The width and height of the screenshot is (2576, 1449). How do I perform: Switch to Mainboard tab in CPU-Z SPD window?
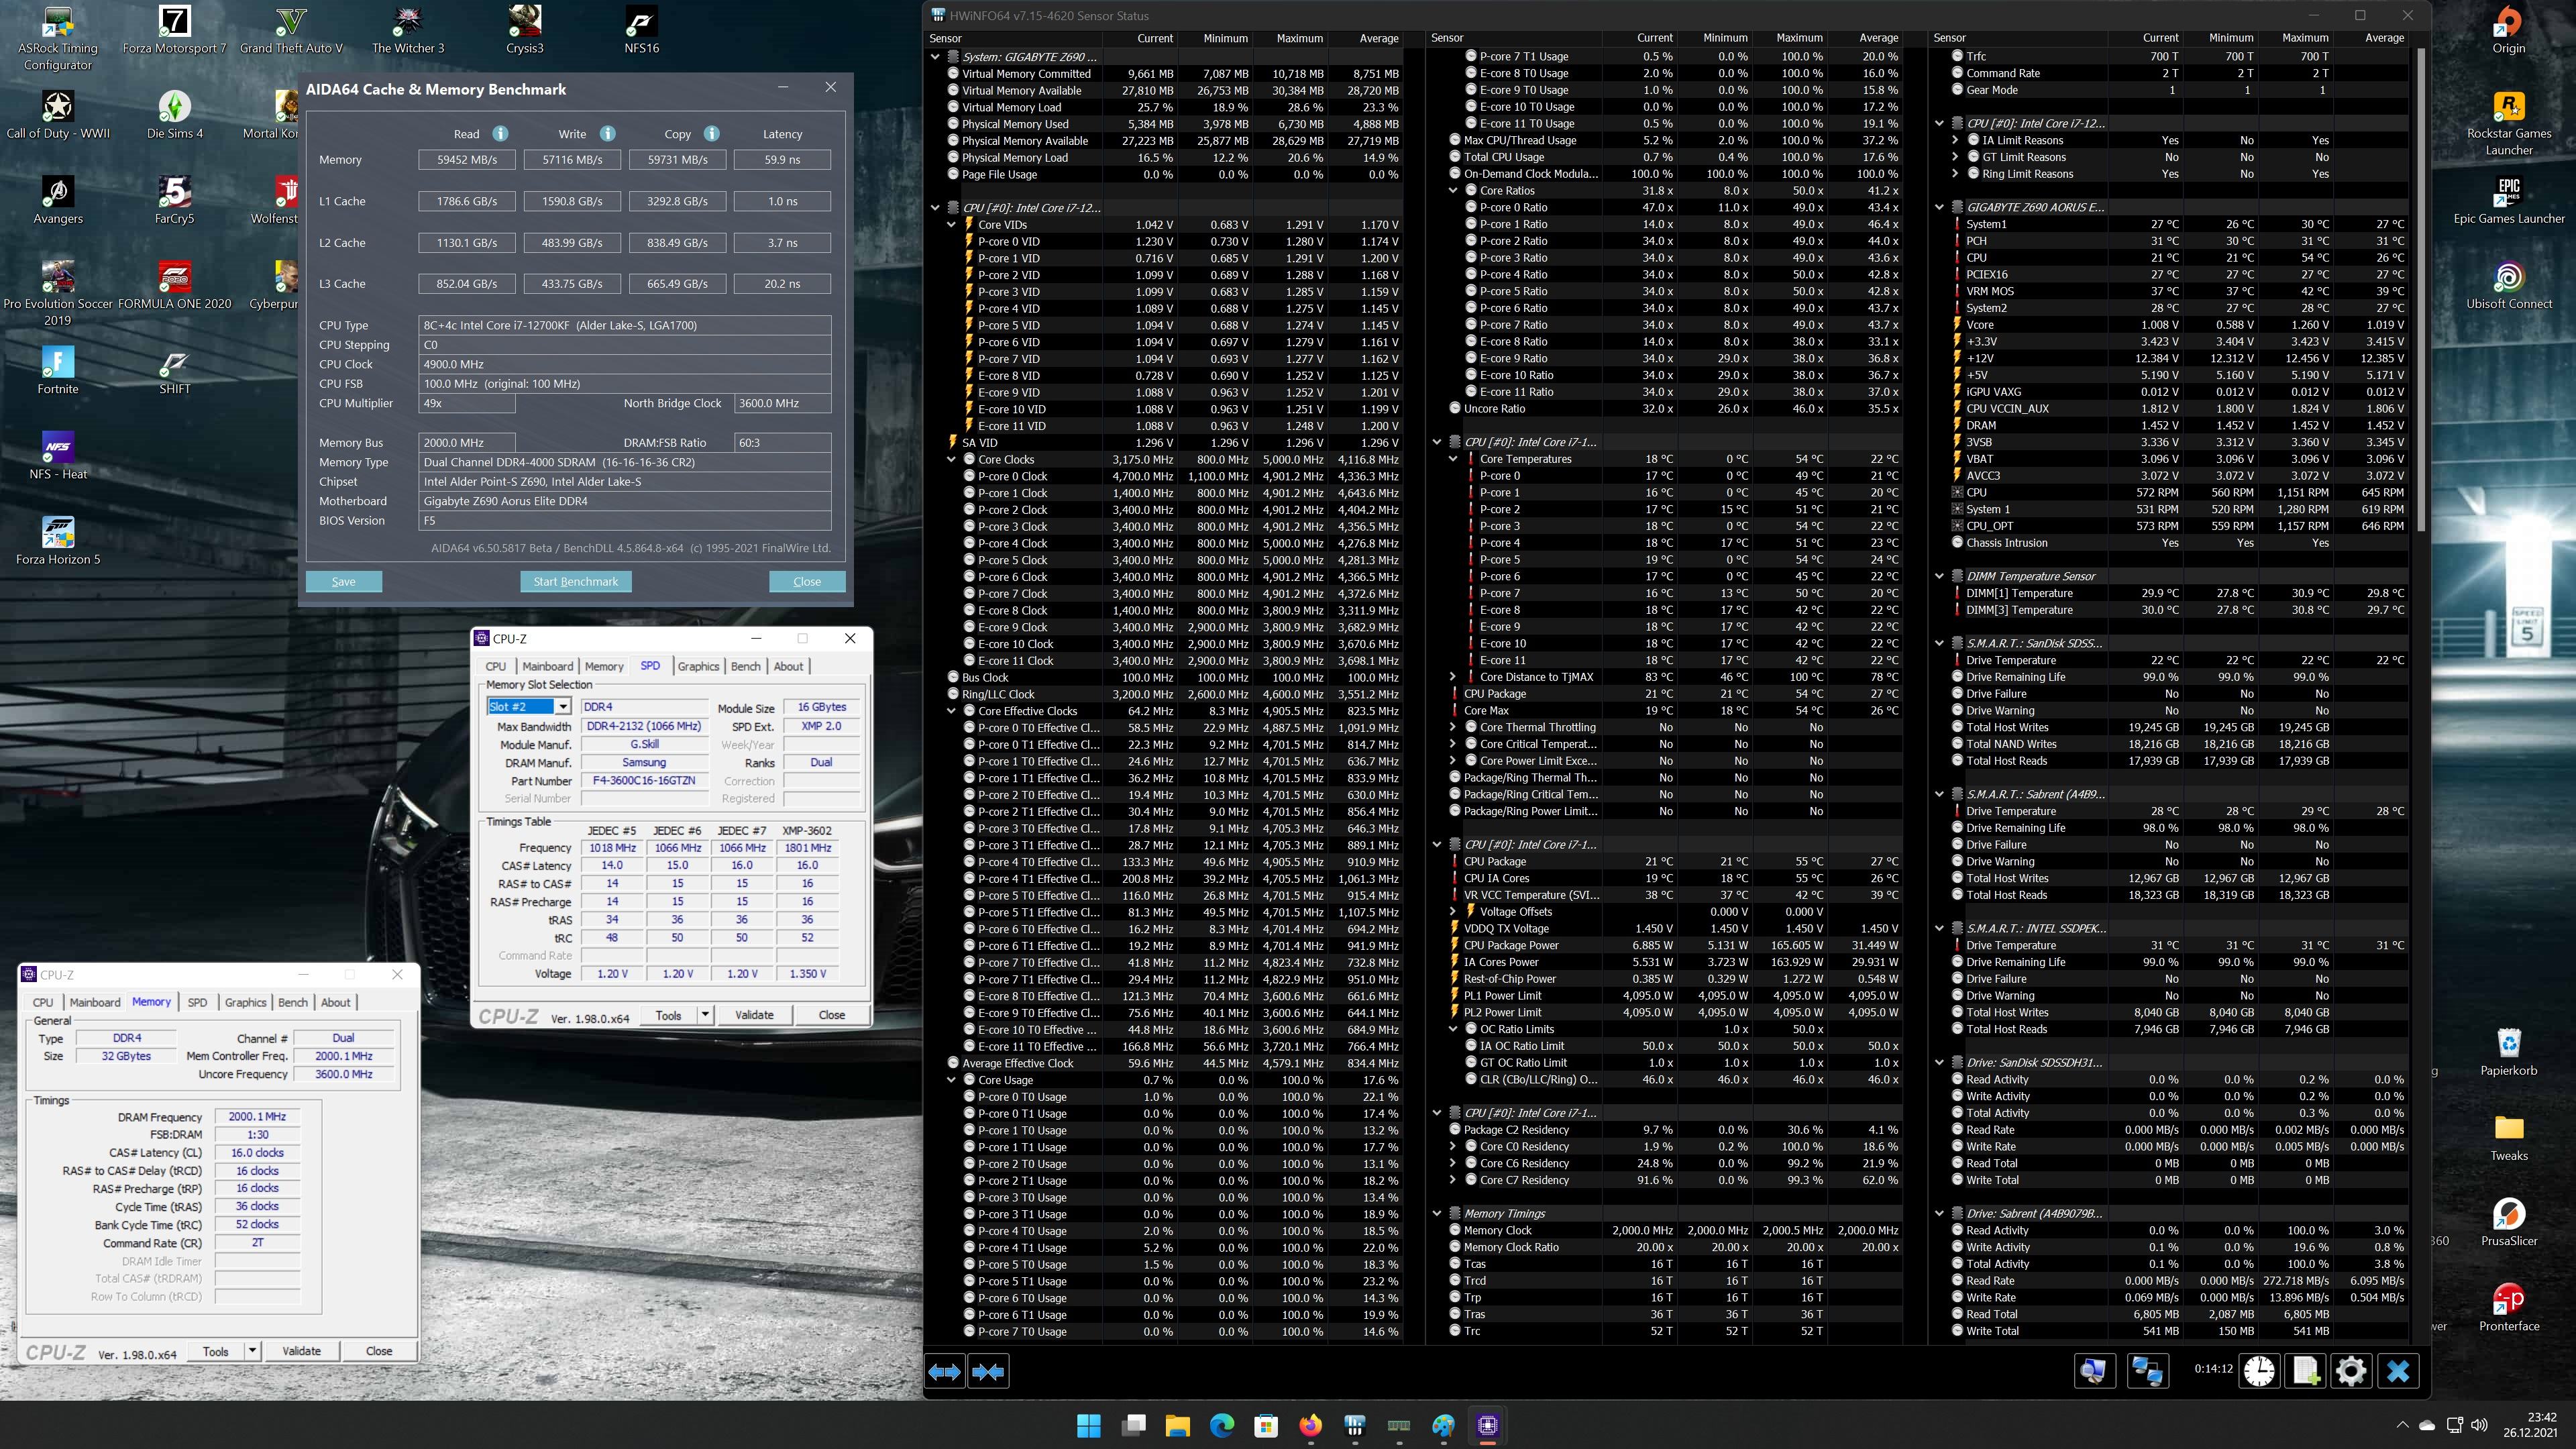tap(548, 666)
